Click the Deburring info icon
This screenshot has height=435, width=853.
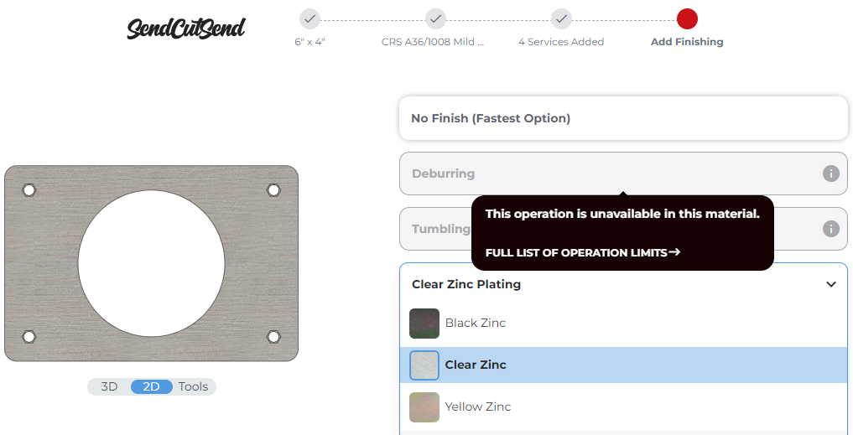point(830,173)
